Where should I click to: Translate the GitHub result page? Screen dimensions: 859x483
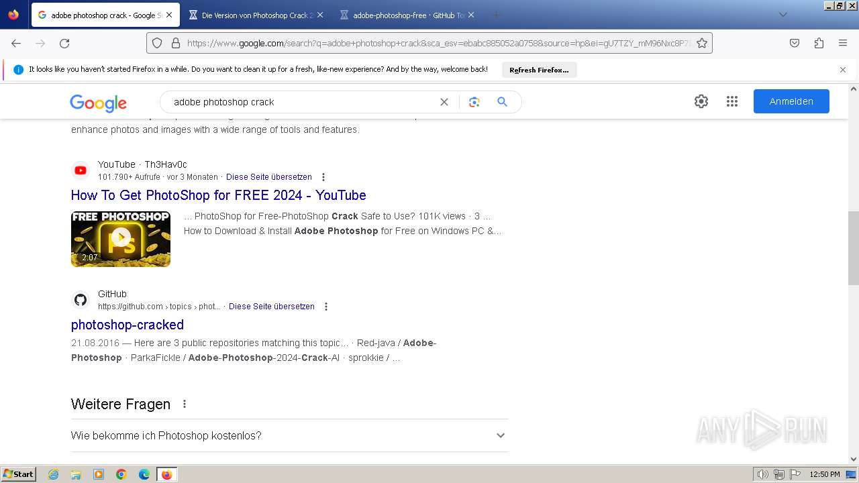click(x=272, y=307)
